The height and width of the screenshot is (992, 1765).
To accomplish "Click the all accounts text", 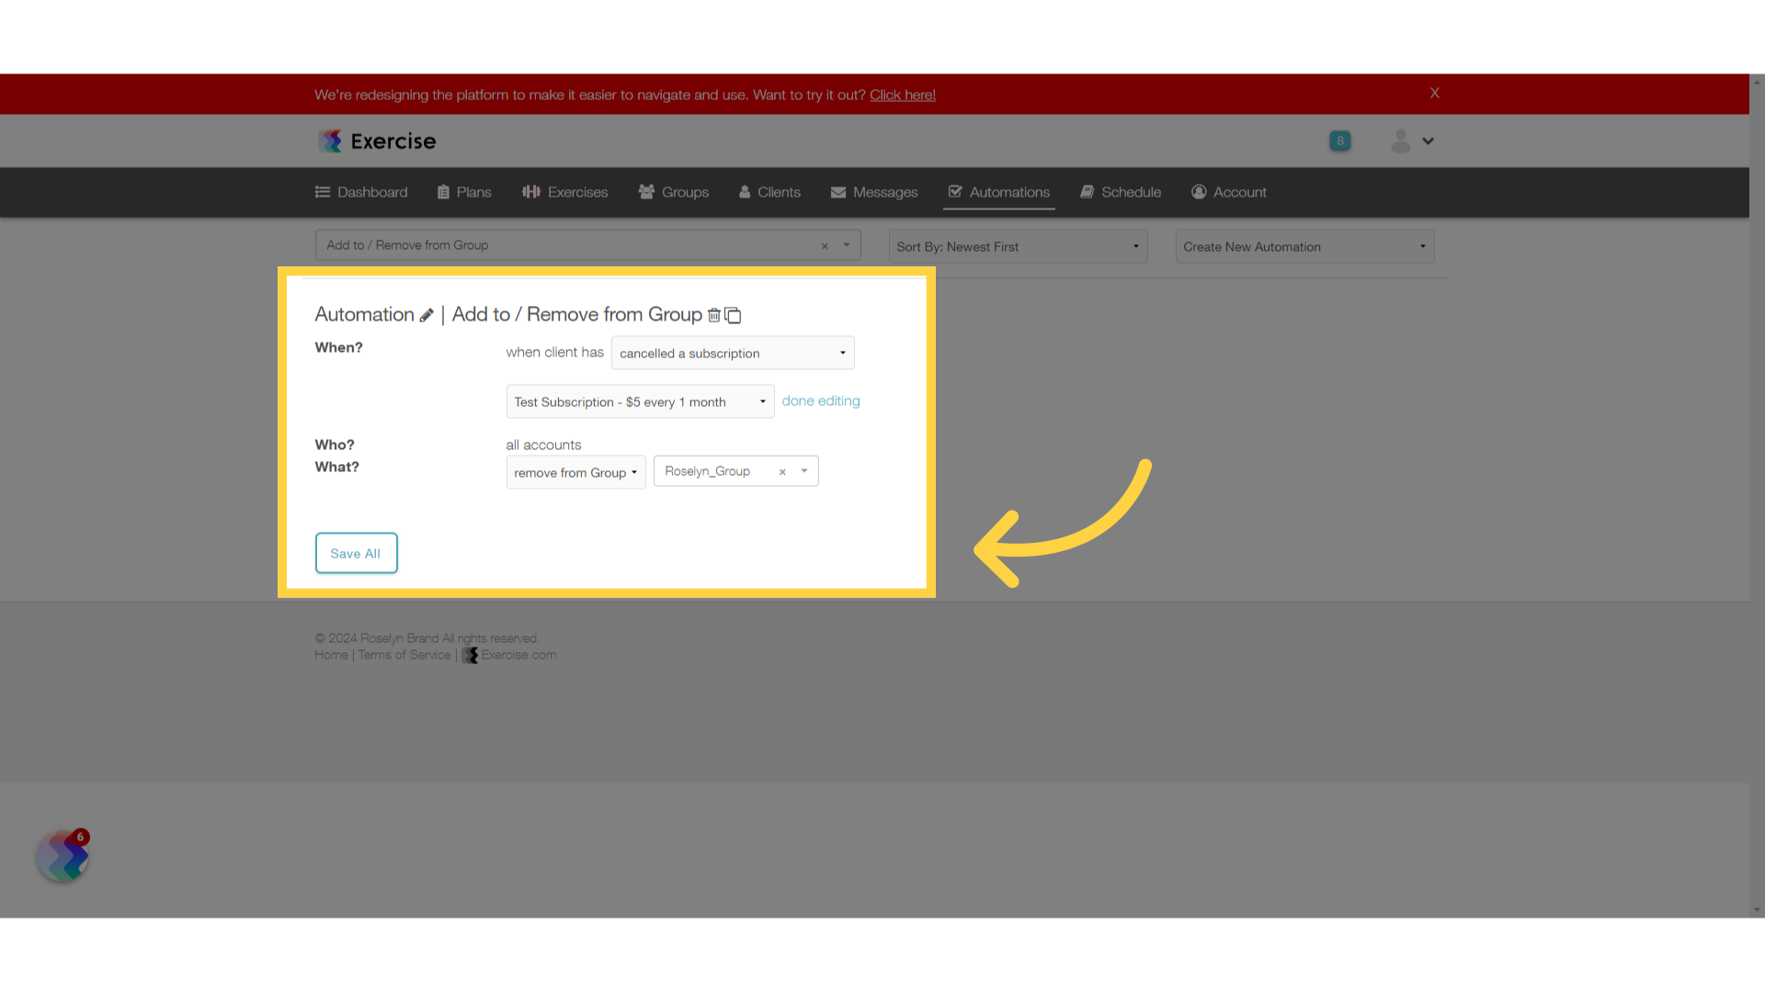I will 543,445.
